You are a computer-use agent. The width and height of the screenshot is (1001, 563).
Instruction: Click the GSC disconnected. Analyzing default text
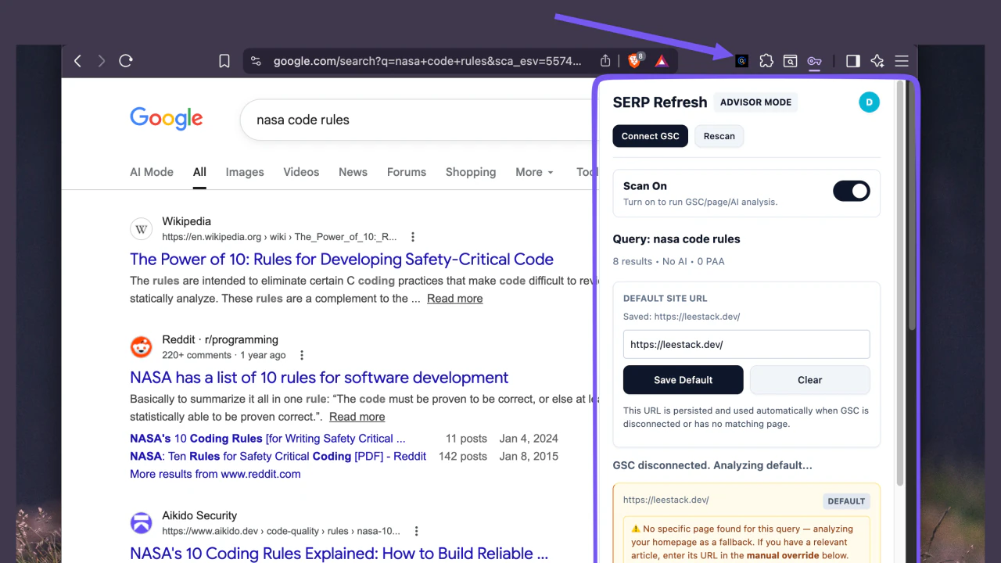coord(712,465)
